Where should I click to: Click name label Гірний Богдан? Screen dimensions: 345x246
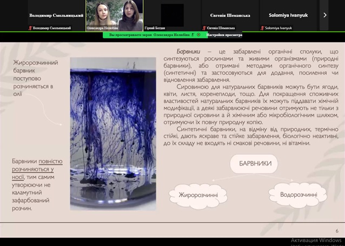(155, 28)
